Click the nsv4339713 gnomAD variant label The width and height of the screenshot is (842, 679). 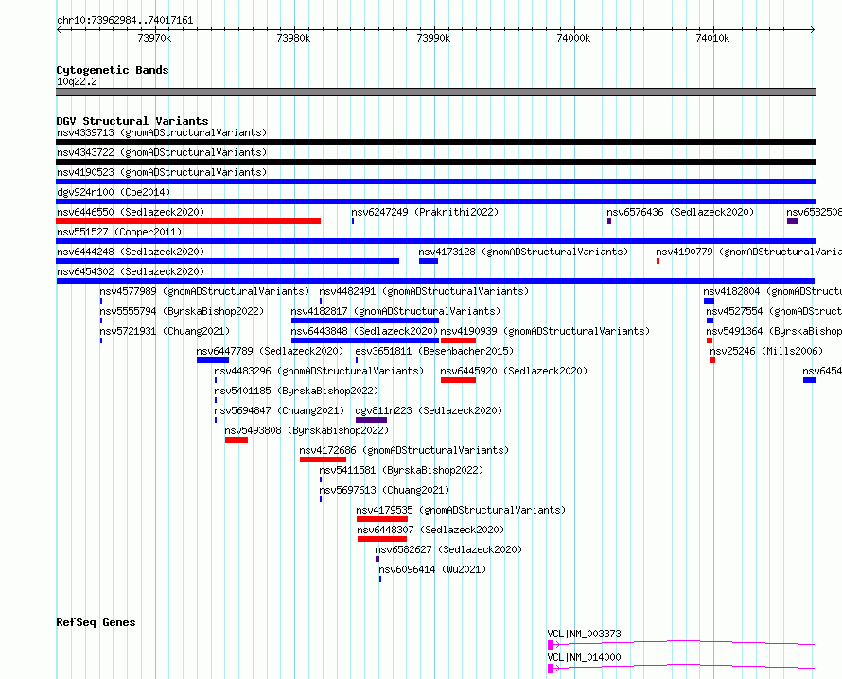coord(162,132)
